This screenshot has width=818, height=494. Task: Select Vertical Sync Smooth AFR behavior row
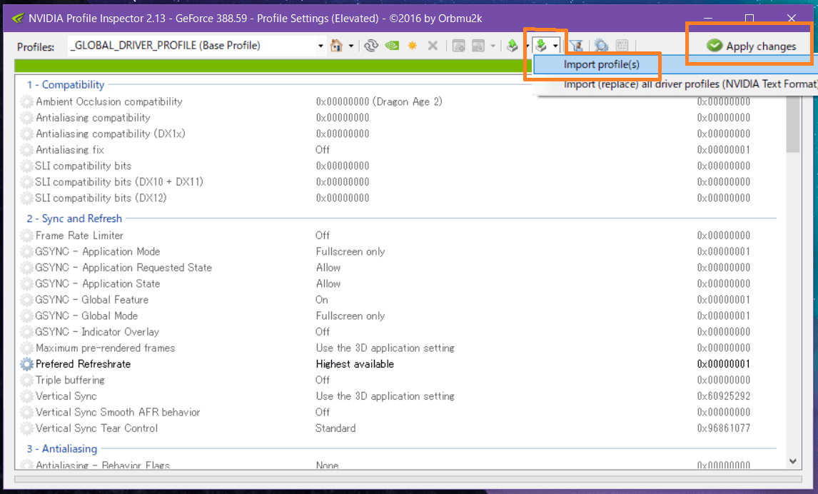pos(396,413)
